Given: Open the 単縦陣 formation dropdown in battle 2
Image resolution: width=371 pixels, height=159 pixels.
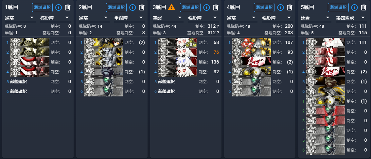Looking at the screenshot, I should tap(130, 18).
